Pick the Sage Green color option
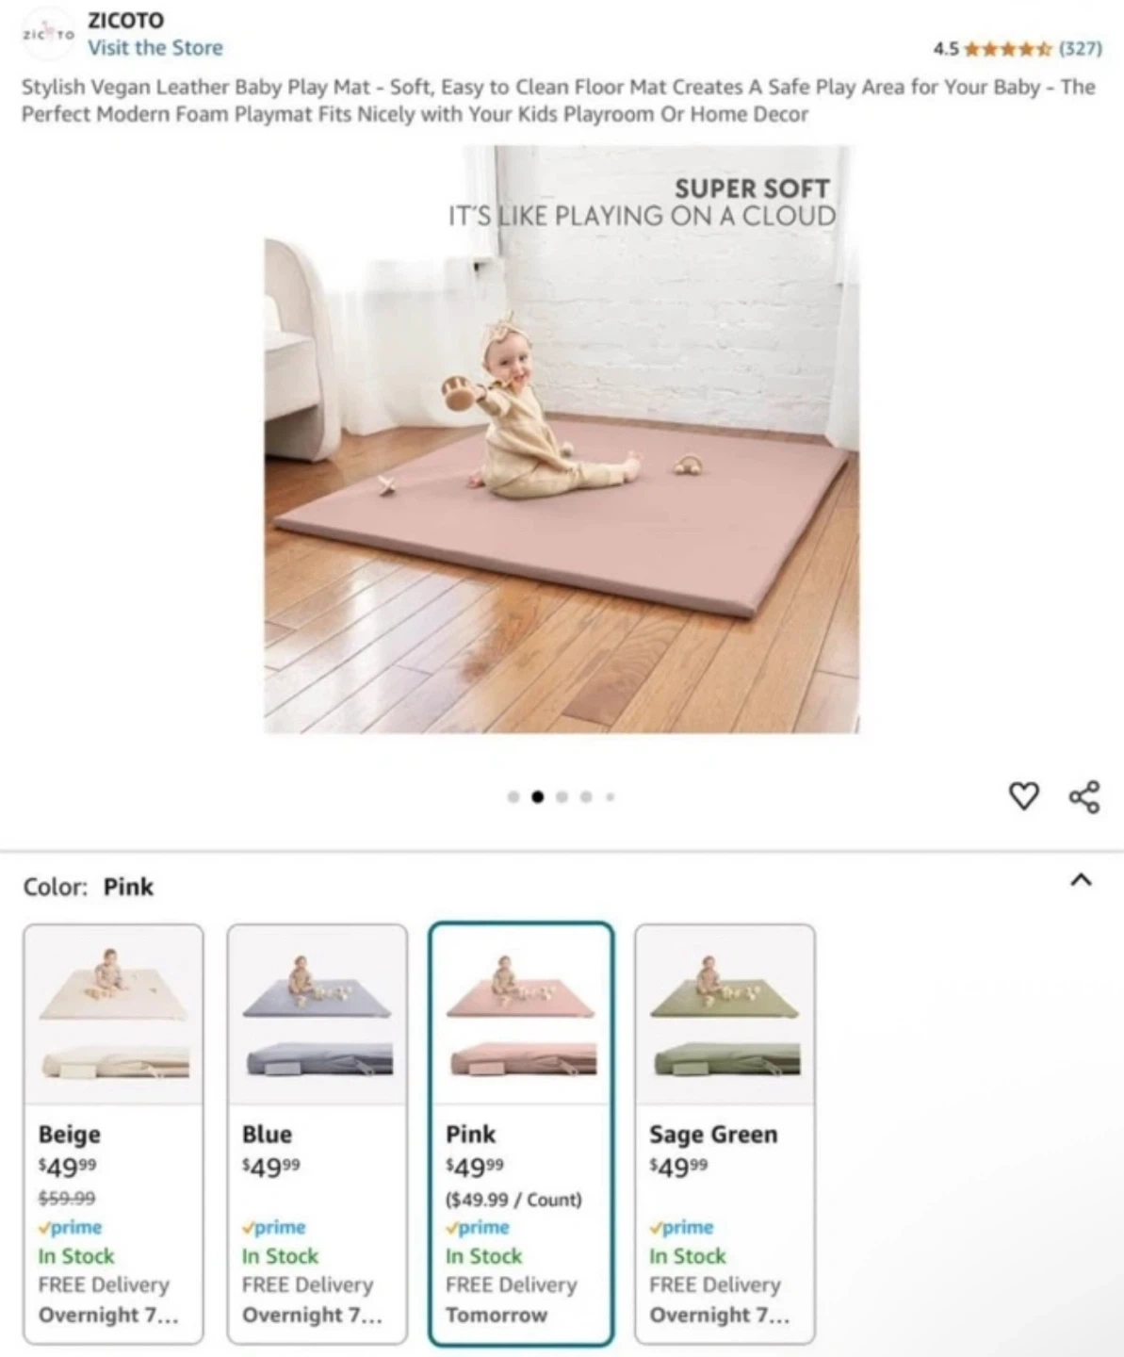1124x1357 pixels. 725,1134
